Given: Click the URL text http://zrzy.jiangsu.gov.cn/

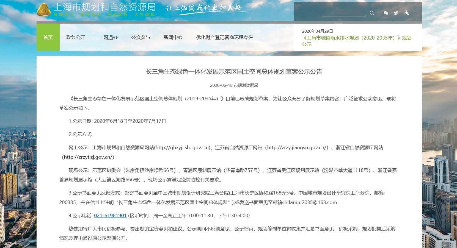Looking at the screenshot, I should (297, 147).
